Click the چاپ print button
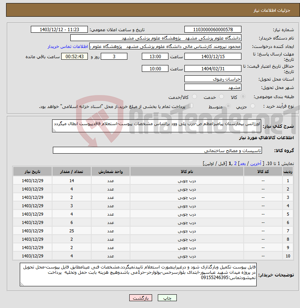300x308 pixels. tap(167, 298)
